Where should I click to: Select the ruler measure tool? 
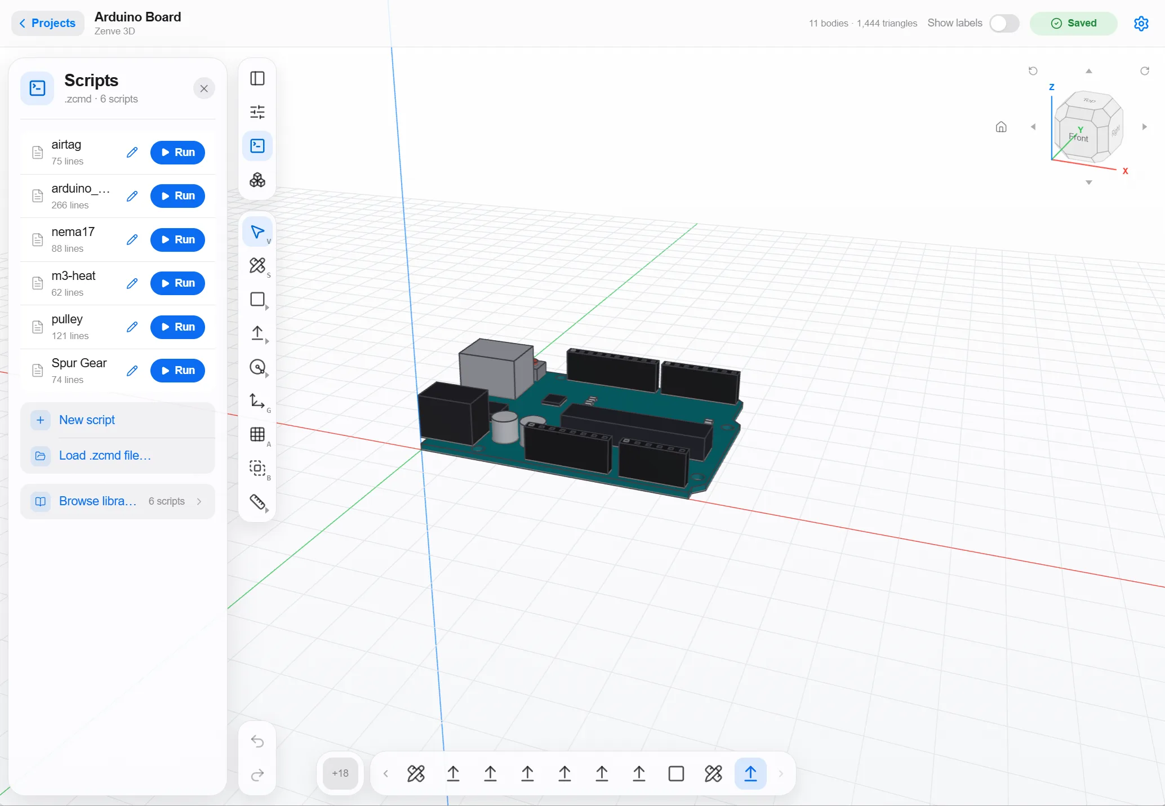(257, 502)
